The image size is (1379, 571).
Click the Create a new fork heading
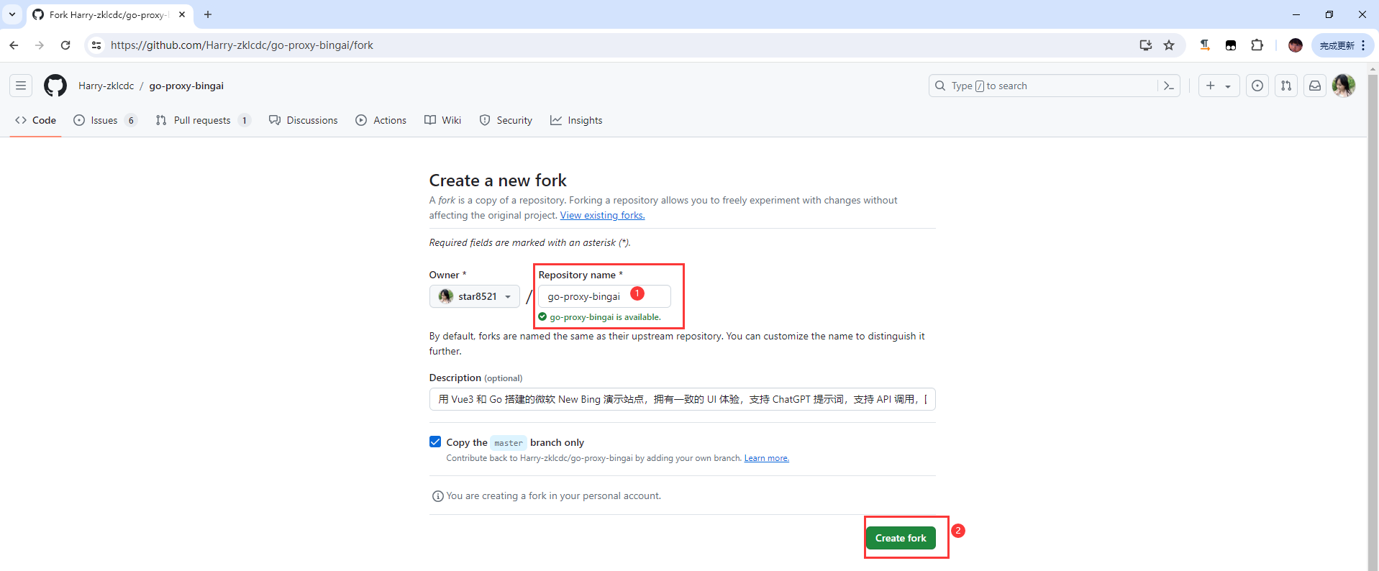coord(498,181)
